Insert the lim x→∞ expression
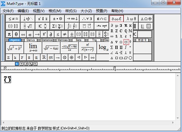The image size is (182, 132). (33, 48)
